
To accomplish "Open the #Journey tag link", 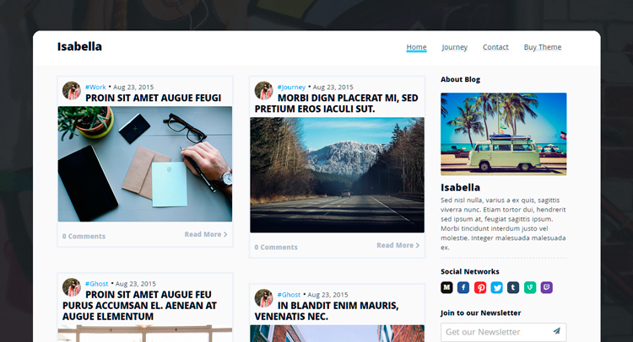I will (x=291, y=87).
